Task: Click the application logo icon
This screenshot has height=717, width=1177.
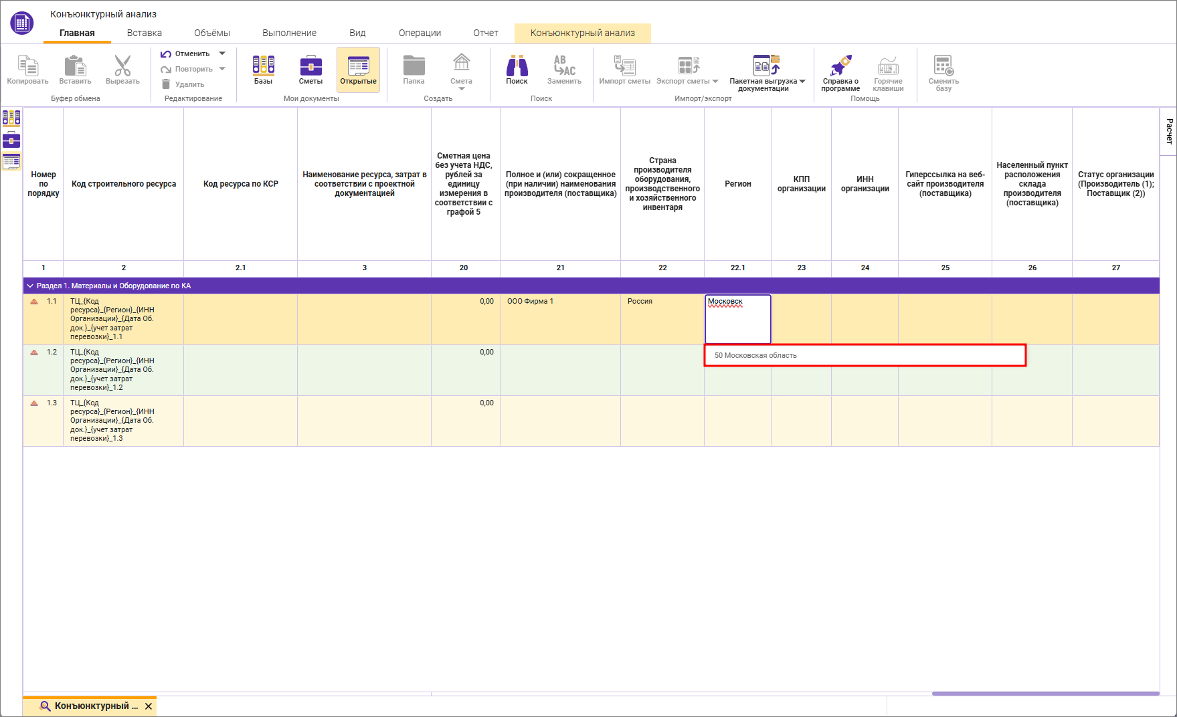Action: pos(22,23)
